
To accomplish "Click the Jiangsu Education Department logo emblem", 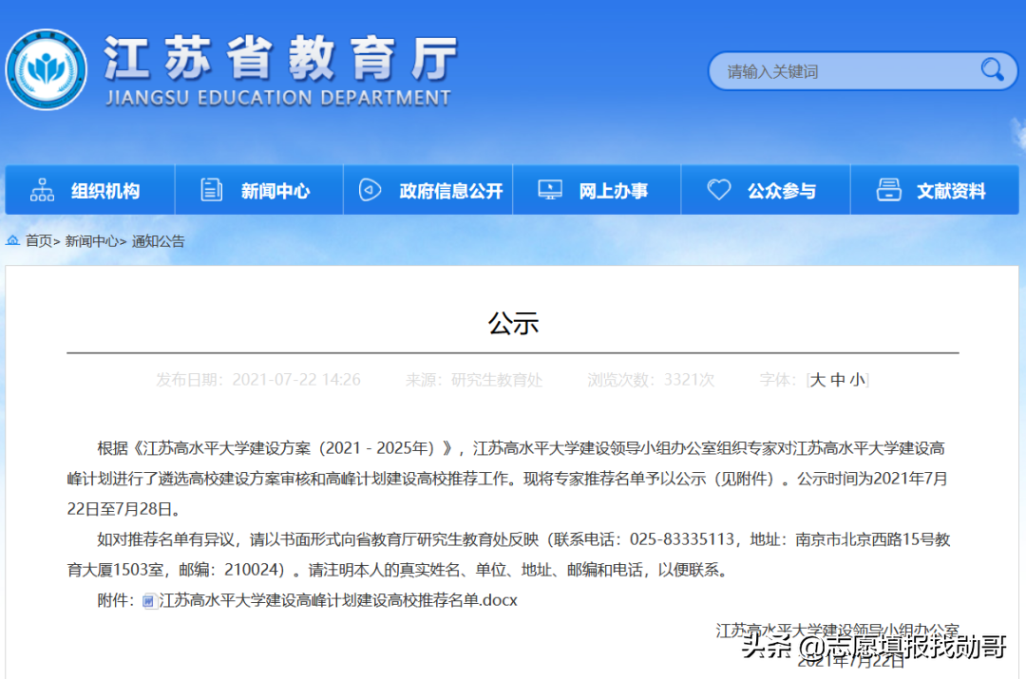I will (47, 69).
